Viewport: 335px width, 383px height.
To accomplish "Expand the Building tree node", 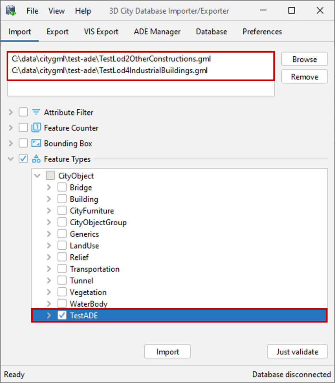I will (x=49, y=199).
